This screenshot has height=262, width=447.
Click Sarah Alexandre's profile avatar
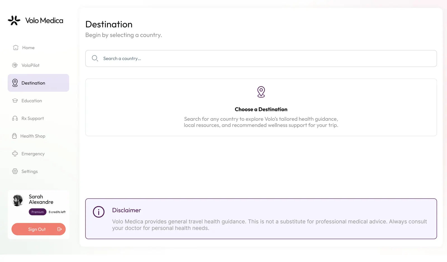point(18,200)
